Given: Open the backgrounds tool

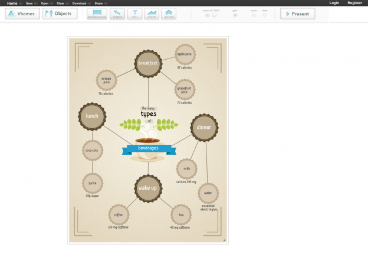Looking at the screenshot, I should (x=97, y=14).
